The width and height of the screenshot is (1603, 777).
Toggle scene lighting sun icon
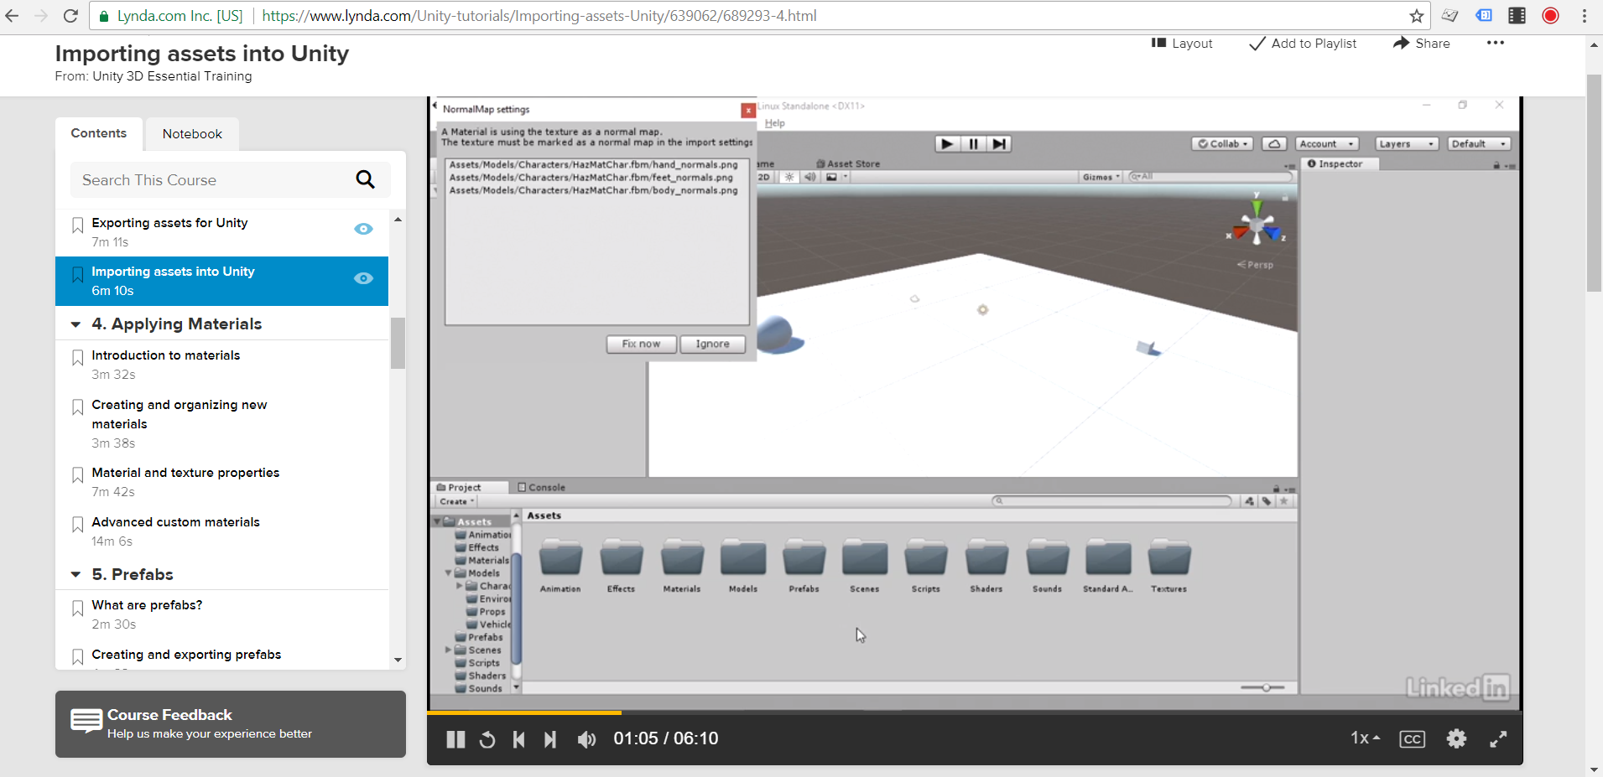[x=789, y=177]
